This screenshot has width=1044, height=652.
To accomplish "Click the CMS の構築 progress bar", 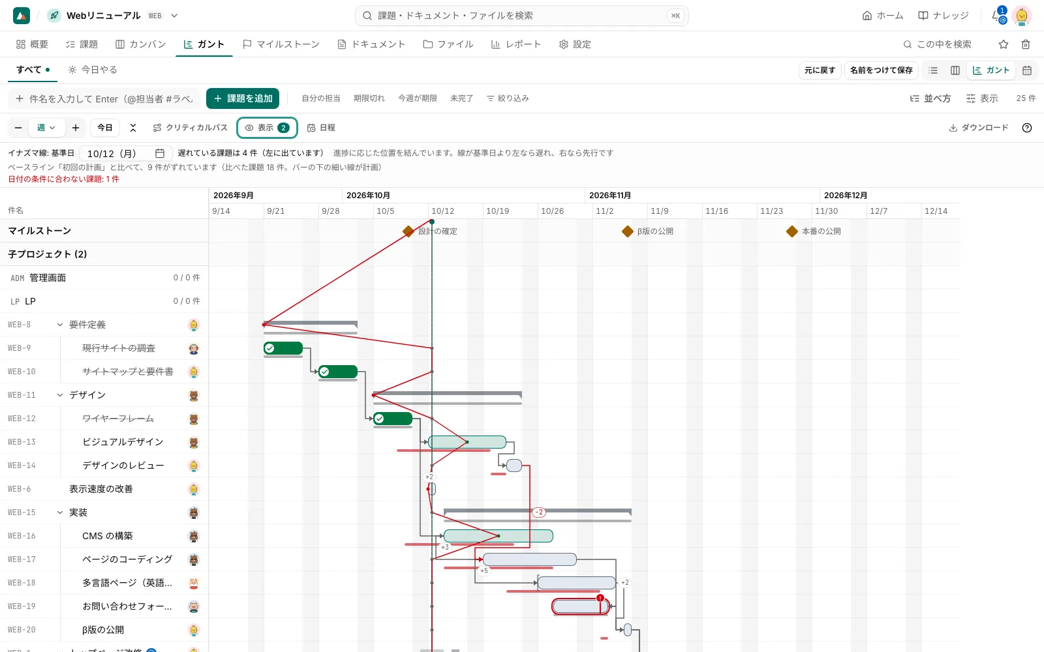I will pyautogui.click(x=499, y=536).
